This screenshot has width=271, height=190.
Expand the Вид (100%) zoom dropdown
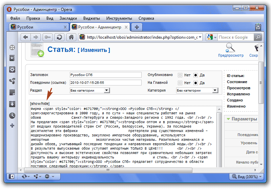click(259, 177)
